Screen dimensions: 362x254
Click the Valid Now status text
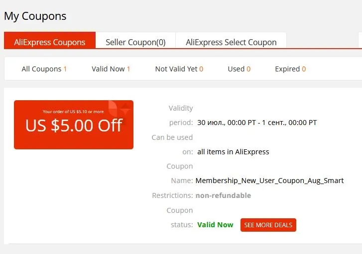215,225
